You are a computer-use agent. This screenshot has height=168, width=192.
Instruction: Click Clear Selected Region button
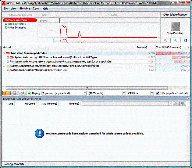pyautogui.click(x=175, y=15)
